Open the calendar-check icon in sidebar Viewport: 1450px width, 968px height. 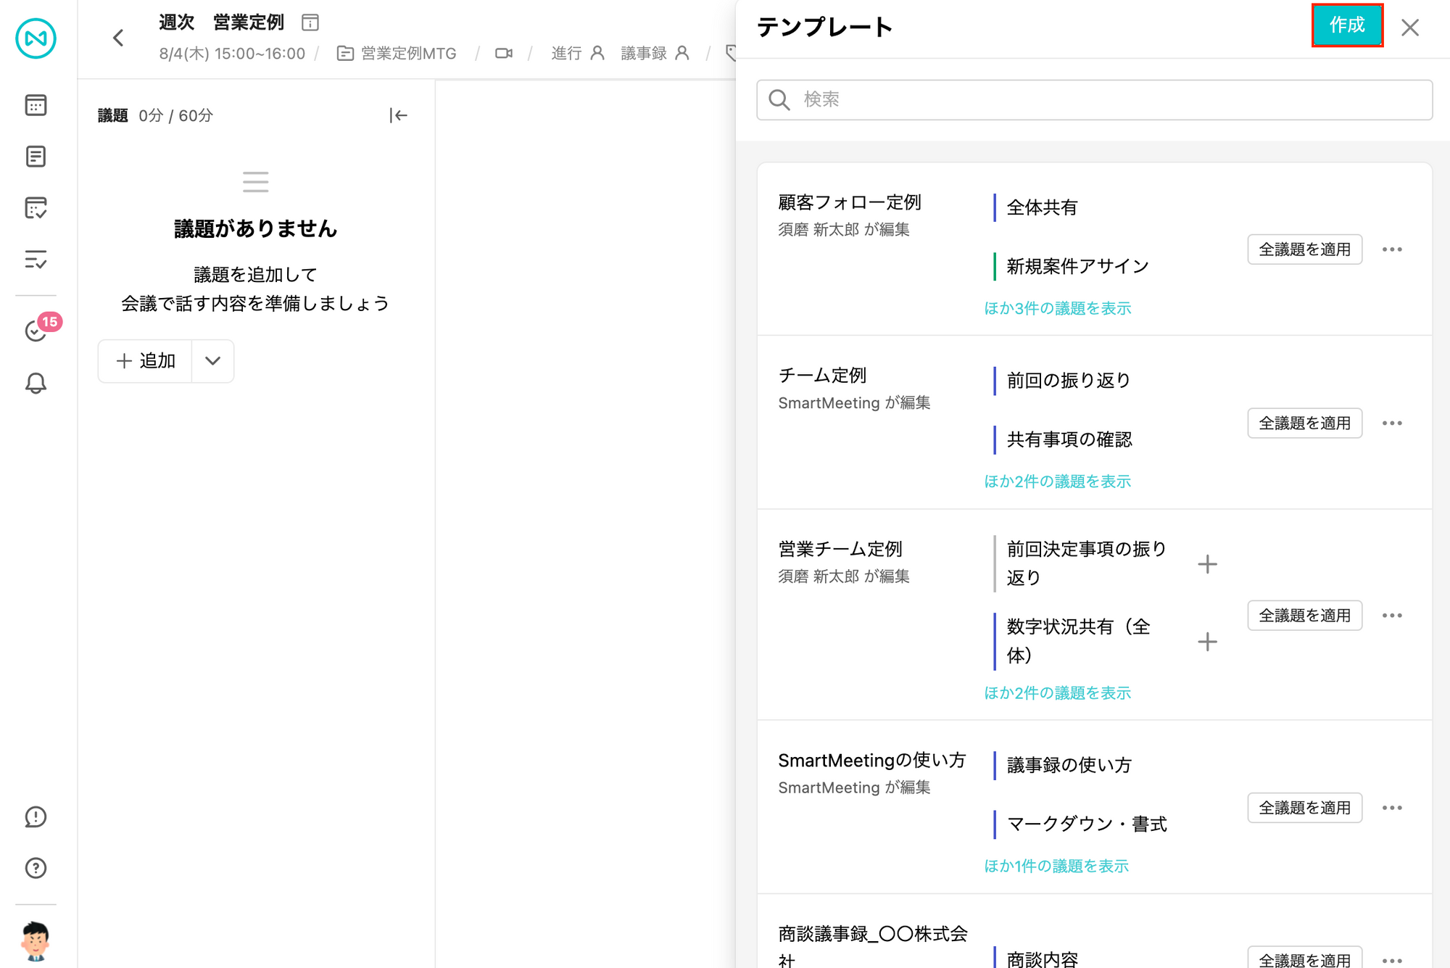pos(36,208)
